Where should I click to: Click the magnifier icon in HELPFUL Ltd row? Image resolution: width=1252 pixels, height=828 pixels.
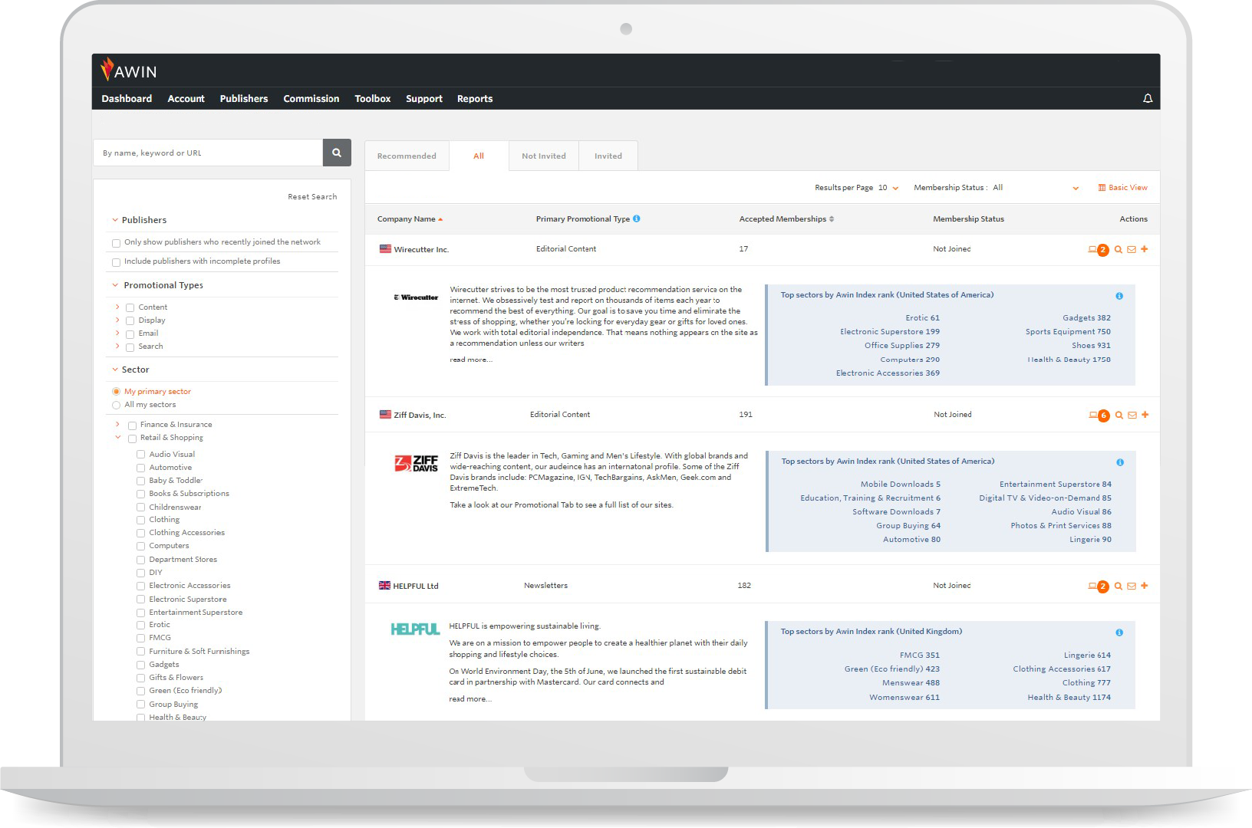tap(1119, 586)
